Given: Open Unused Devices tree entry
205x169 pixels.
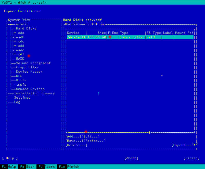Looking at the screenshot, I should click(x=30, y=89).
